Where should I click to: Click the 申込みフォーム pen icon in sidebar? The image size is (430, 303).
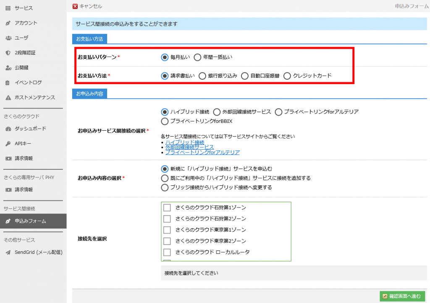click(8, 221)
